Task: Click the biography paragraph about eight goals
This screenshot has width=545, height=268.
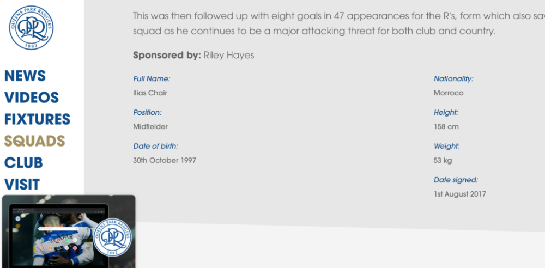Action: (x=339, y=23)
